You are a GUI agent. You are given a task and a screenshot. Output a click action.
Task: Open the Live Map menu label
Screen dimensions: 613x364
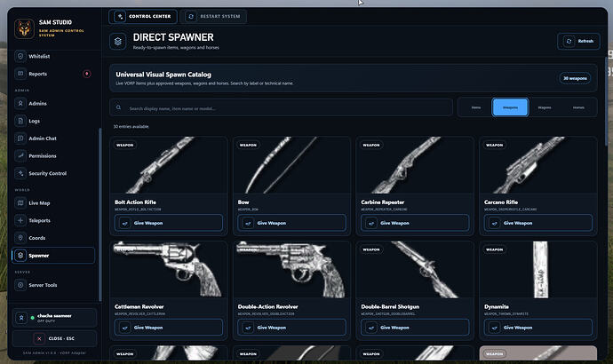pos(39,203)
